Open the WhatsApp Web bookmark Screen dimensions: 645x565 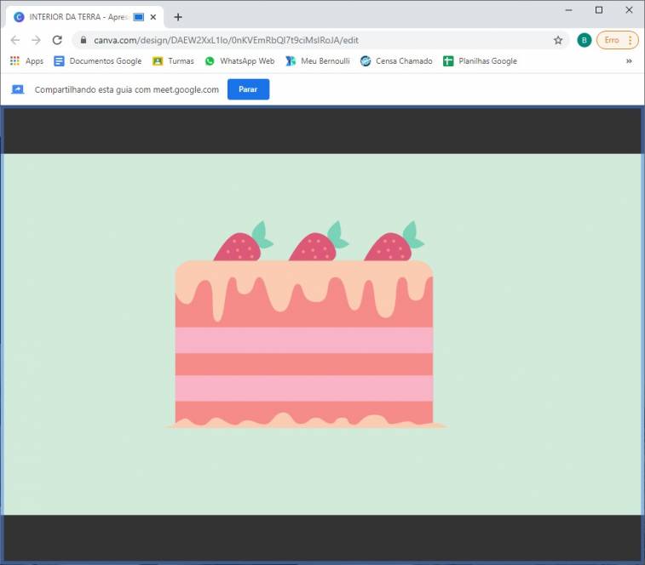tap(239, 61)
